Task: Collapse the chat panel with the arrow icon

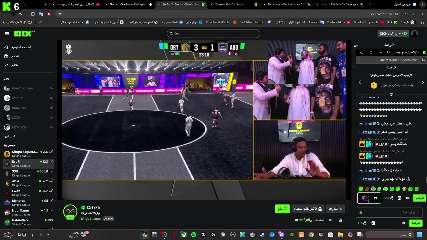Action: tap(356, 45)
